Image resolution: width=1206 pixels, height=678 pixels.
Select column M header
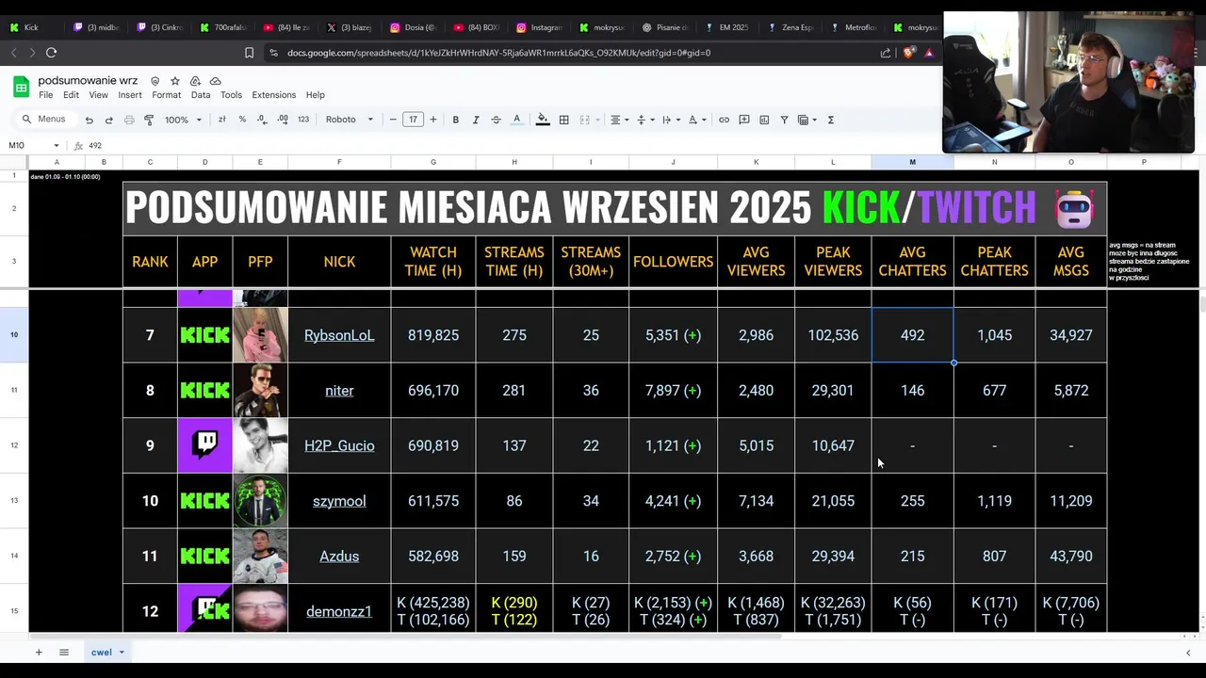click(x=912, y=162)
